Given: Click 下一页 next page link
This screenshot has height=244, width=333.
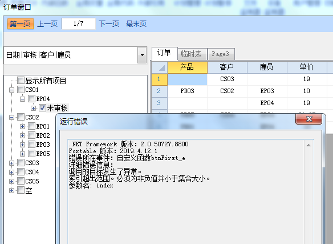Looking at the screenshot, I should (109, 23).
